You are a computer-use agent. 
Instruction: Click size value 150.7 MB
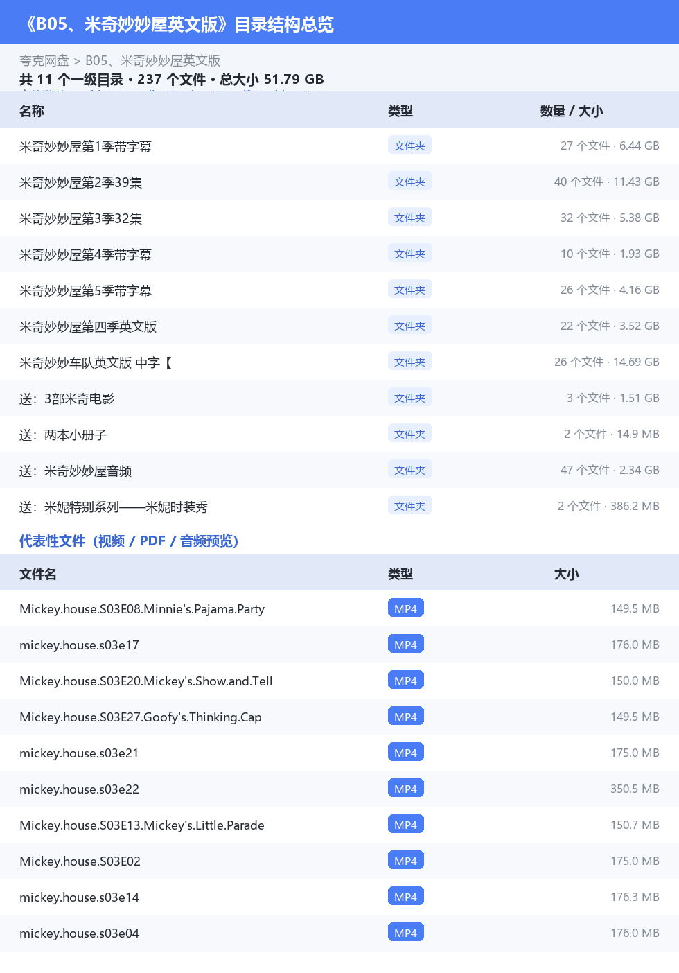click(635, 825)
